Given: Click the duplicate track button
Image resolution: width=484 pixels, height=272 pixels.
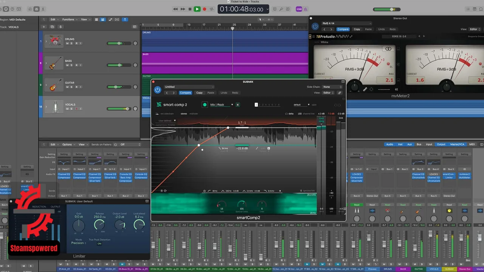Looking at the screenshot, I should (52, 27).
